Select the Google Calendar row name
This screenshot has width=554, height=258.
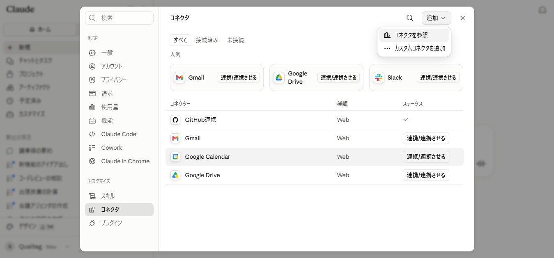tap(207, 157)
